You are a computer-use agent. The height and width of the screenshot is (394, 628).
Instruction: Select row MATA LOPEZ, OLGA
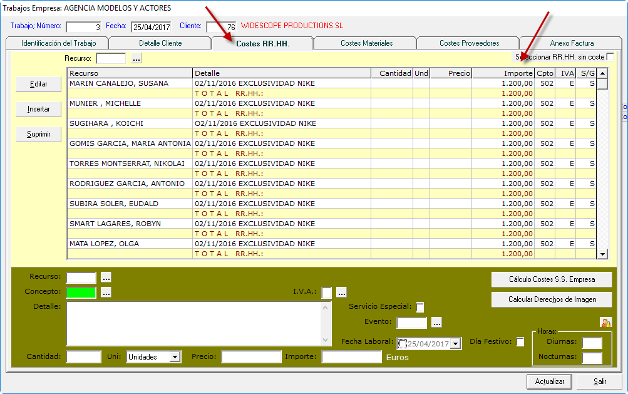[332, 244]
